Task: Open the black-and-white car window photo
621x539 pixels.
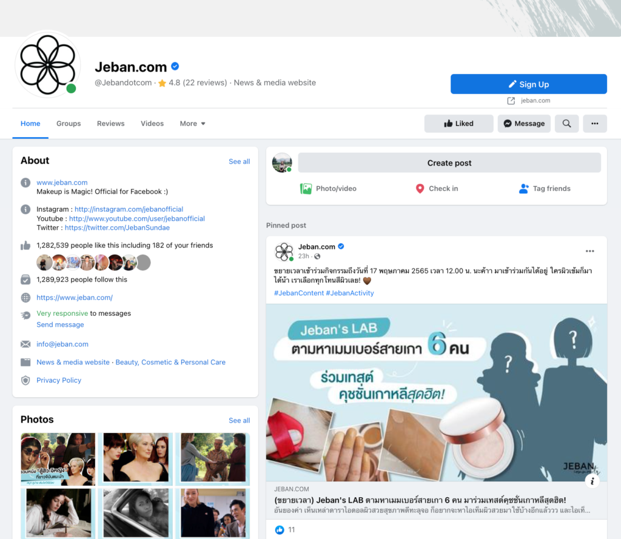Action: pos(135,514)
